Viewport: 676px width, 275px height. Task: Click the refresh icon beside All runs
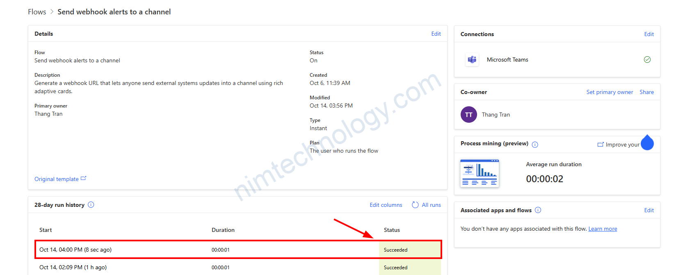415,205
